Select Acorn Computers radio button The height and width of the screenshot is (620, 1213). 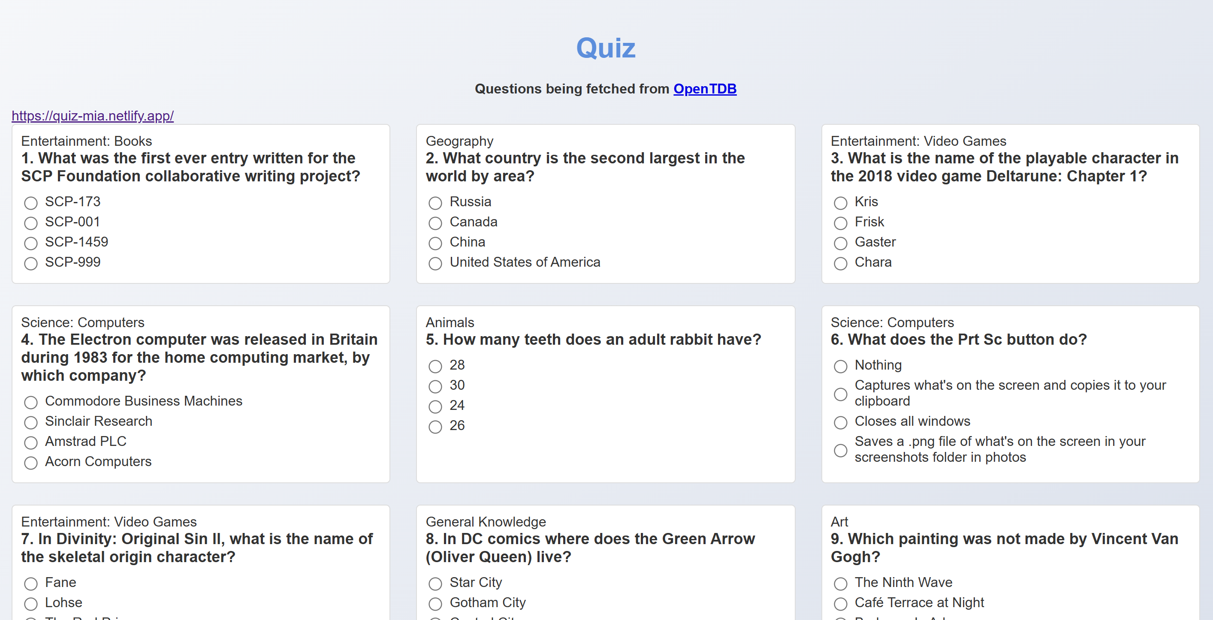[31, 463]
